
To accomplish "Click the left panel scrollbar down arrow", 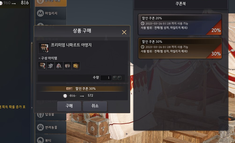I will (32, 108).
